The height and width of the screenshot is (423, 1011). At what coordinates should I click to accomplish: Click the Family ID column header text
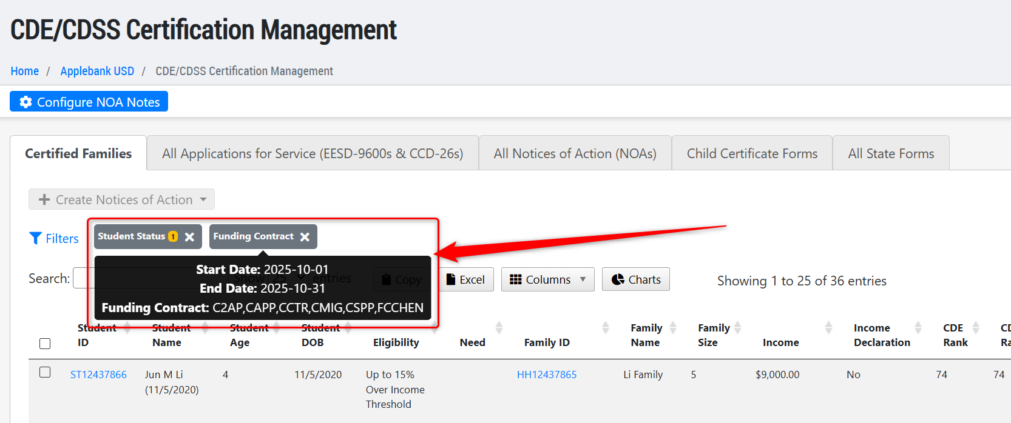547,342
